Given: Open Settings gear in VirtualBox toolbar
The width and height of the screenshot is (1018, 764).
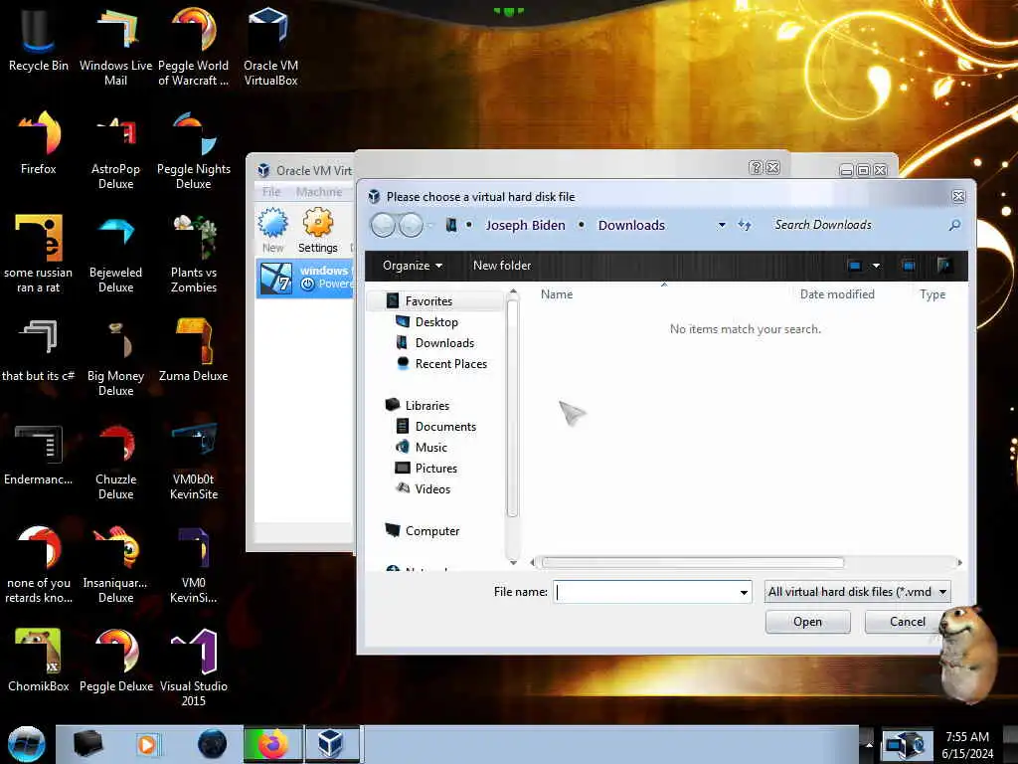Looking at the screenshot, I should click(x=317, y=230).
